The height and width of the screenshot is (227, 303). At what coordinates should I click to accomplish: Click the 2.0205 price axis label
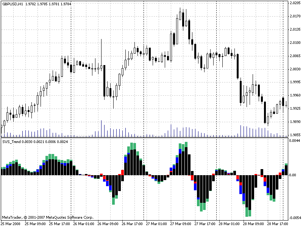point(294,3)
